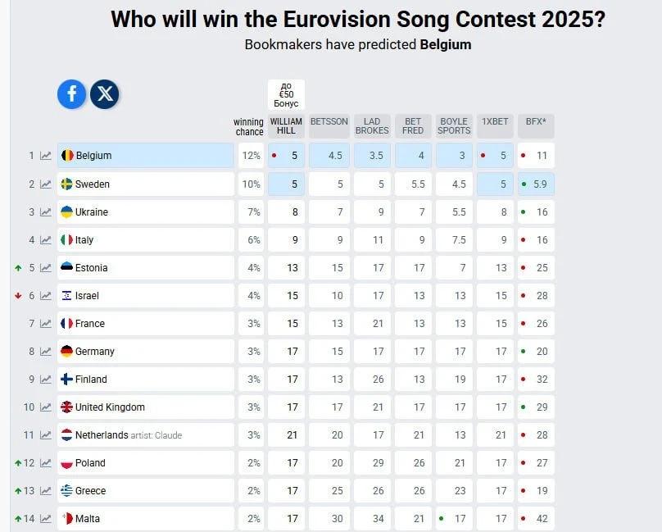Open the Netherlands country link
The width and height of the screenshot is (662, 532).
coord(102,435)
